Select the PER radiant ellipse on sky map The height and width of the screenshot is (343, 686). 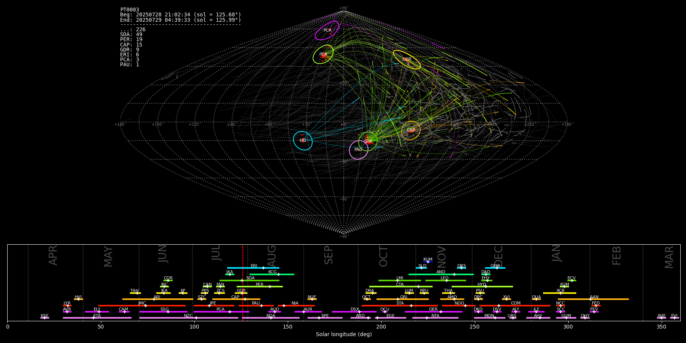click(323, 54)
